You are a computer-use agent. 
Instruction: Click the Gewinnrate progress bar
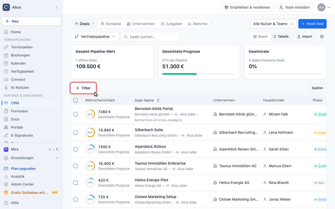coord(285,74)
